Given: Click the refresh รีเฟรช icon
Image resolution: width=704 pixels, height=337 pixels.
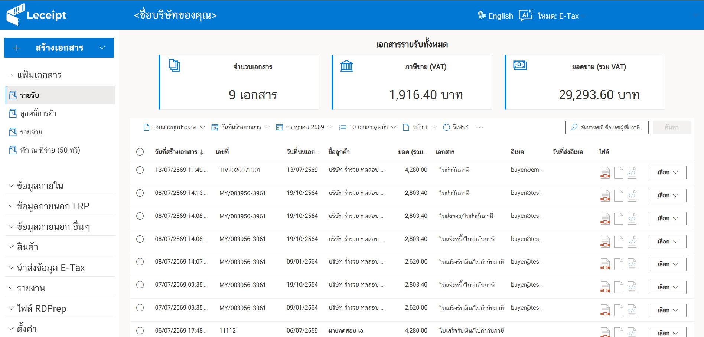Looking at the screenshot, I should [446, 127].
